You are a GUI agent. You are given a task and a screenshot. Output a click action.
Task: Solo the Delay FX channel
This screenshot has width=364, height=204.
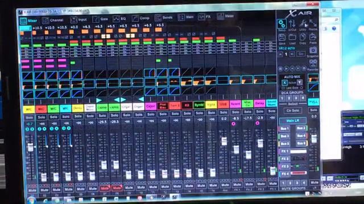click(x=260, y=112)
